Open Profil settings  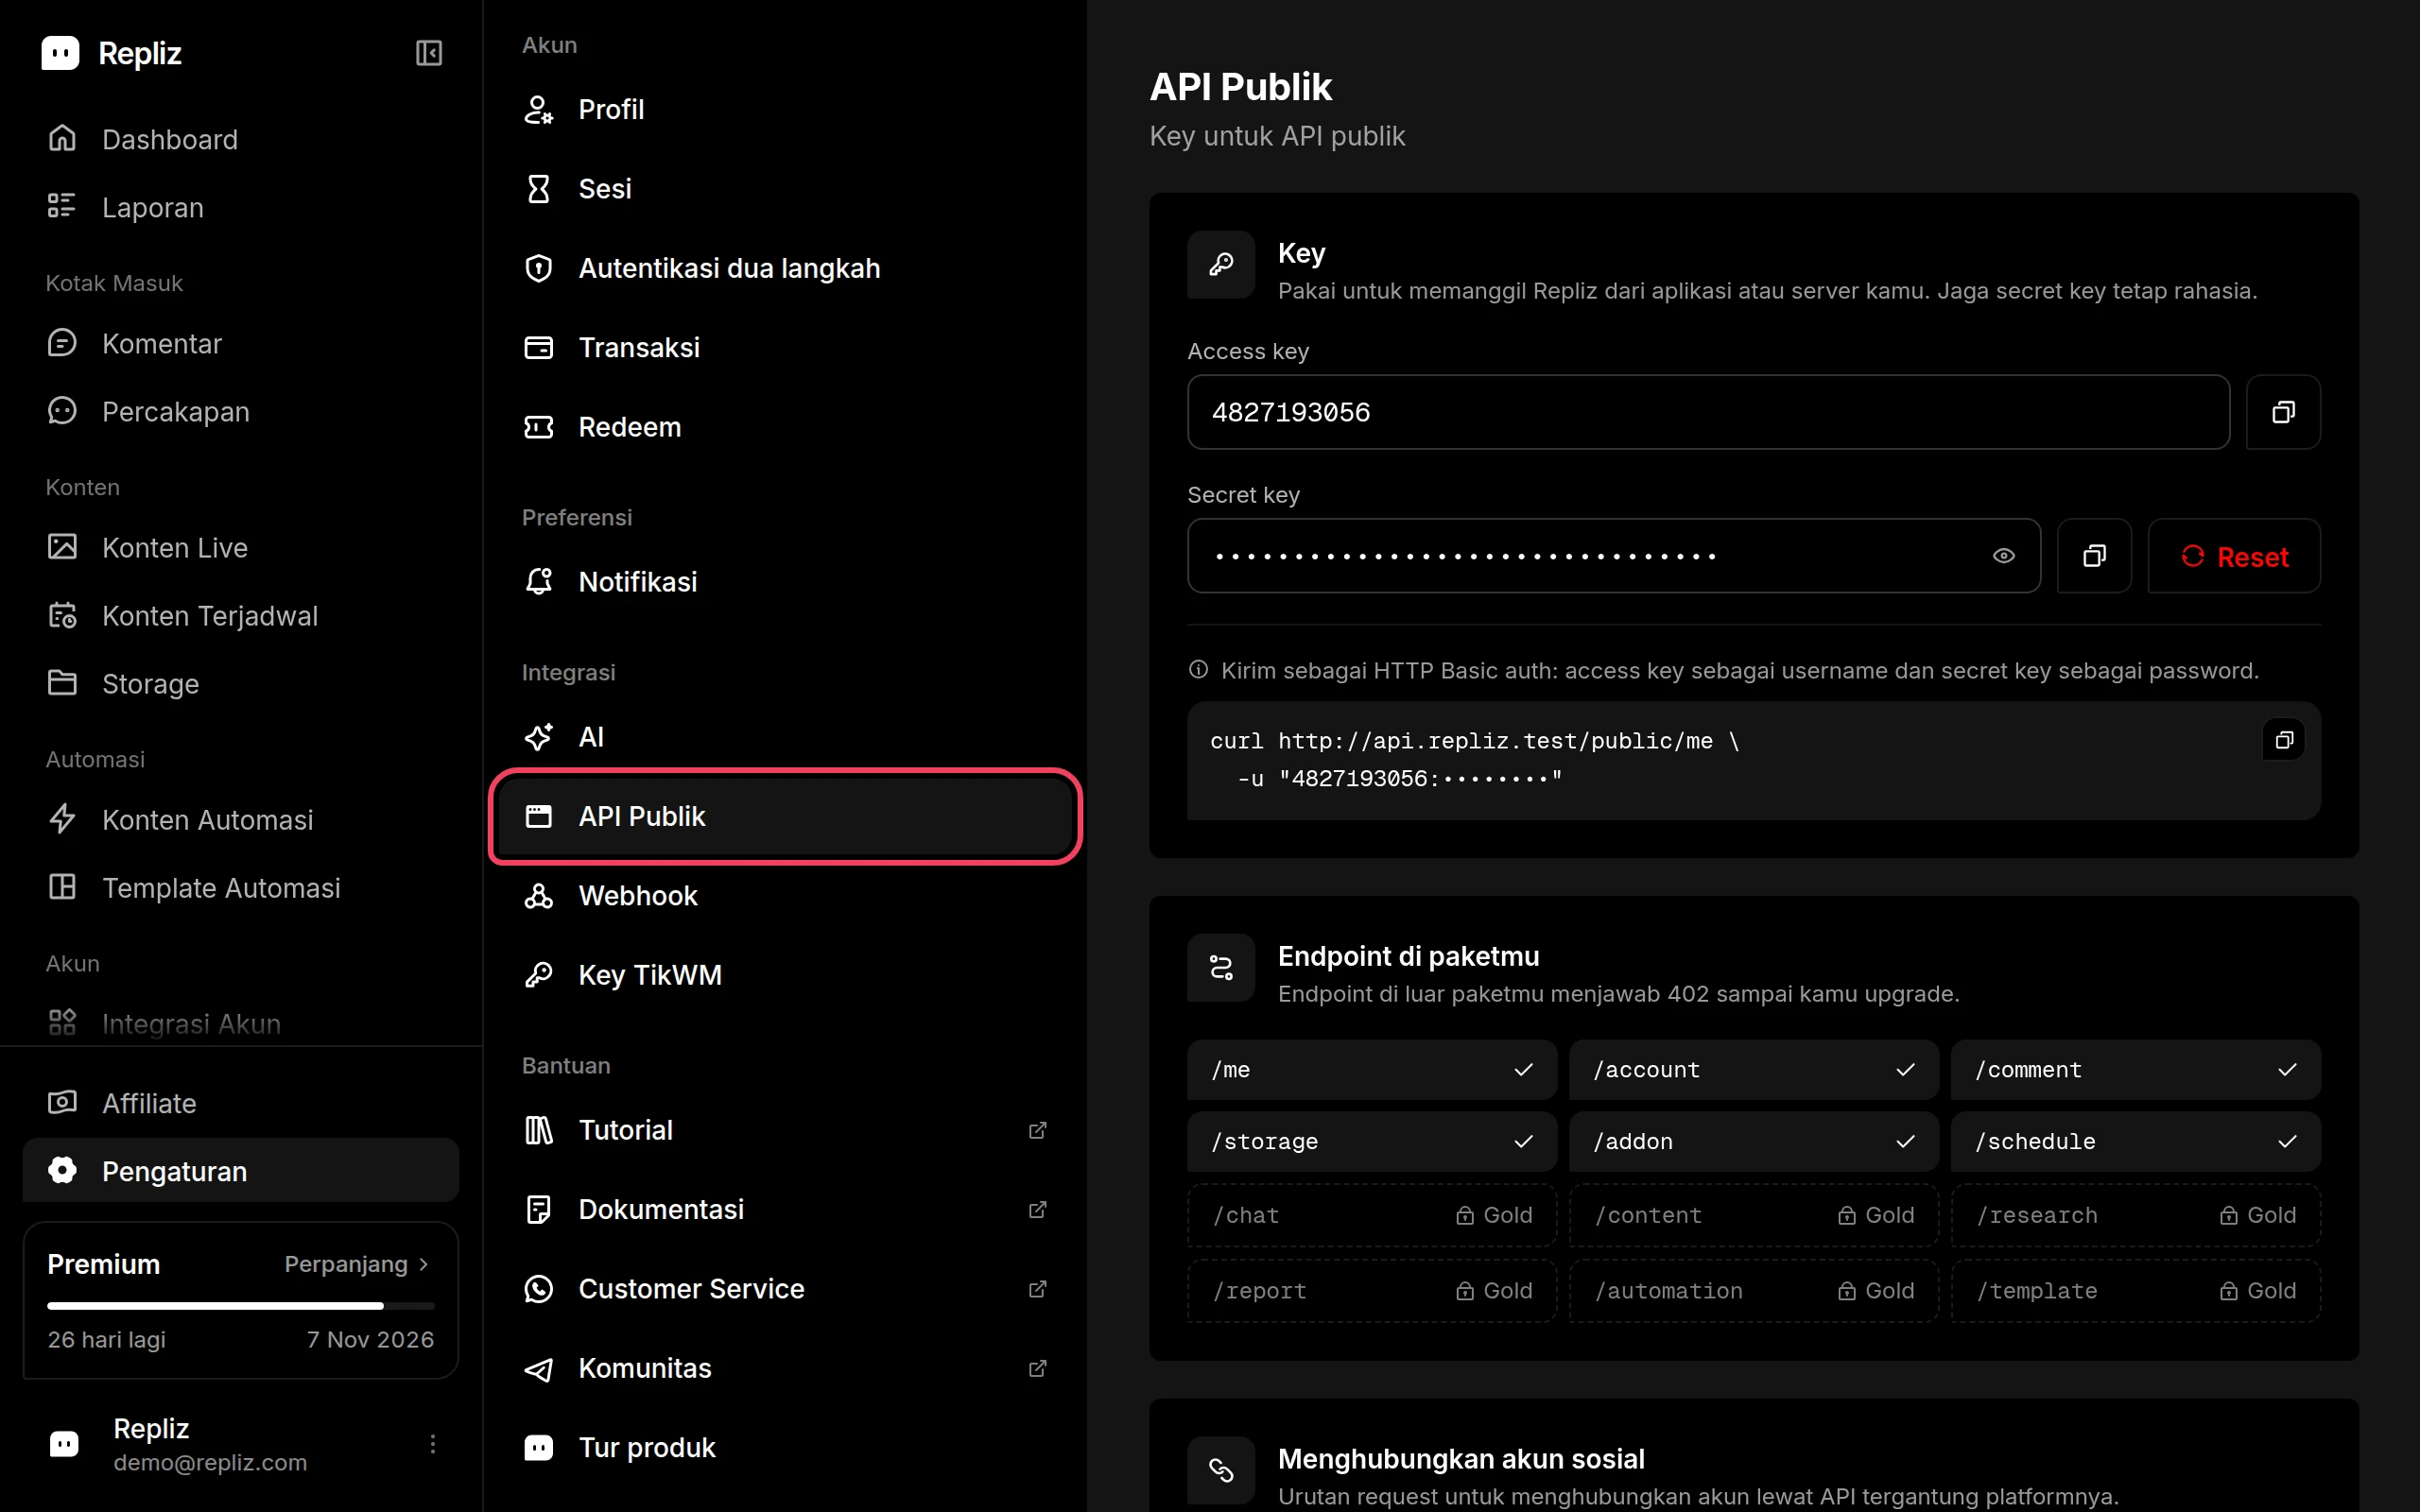pos(785,109)
